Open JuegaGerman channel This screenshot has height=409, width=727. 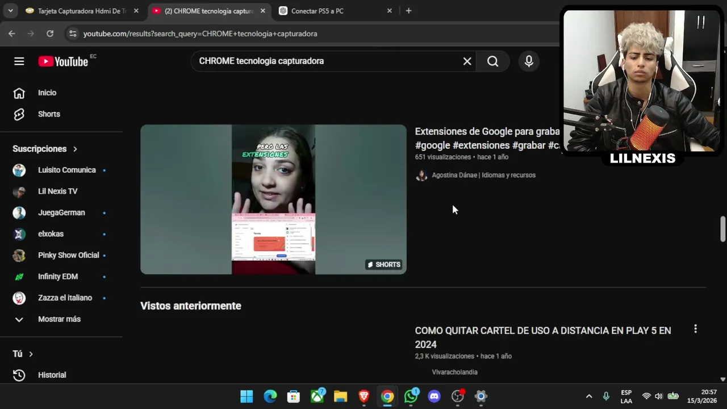[61, 212]
